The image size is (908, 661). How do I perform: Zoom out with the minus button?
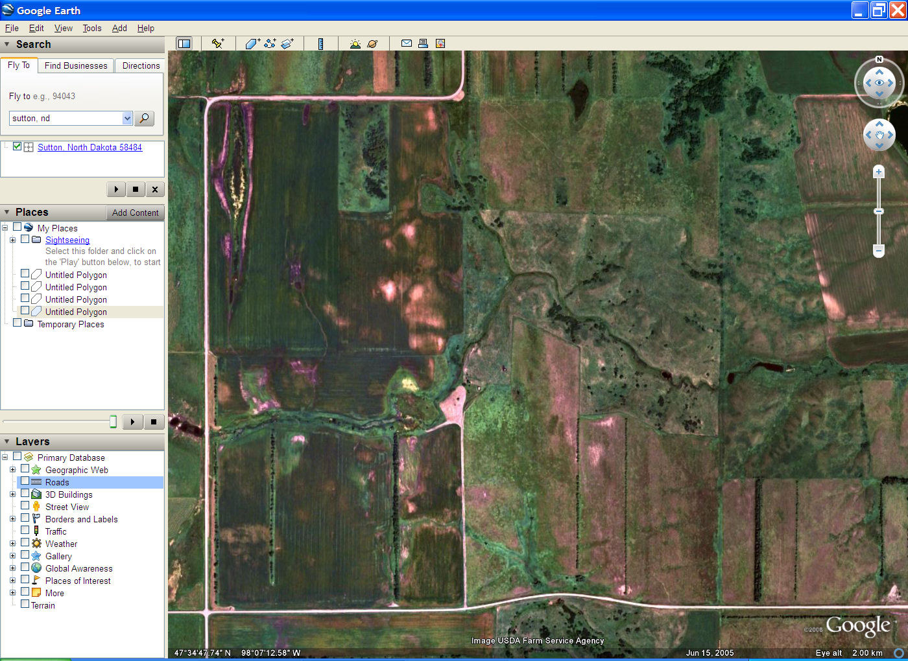(x=879, y=250)
